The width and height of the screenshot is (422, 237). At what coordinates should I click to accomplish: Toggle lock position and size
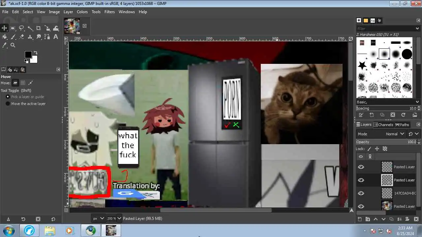377,149
